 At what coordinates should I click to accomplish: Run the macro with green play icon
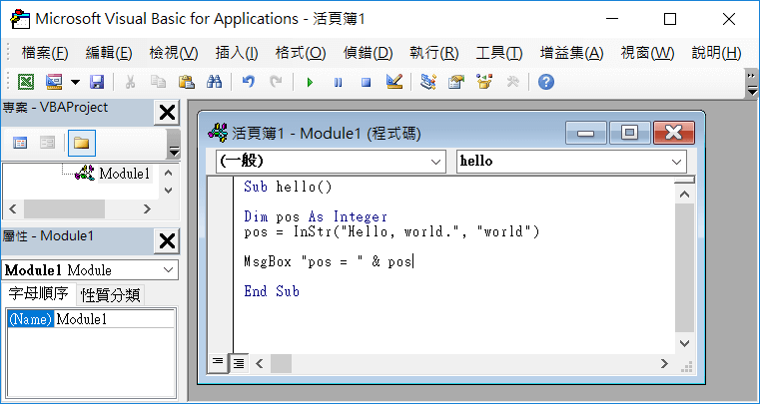[x=310, y=82]
